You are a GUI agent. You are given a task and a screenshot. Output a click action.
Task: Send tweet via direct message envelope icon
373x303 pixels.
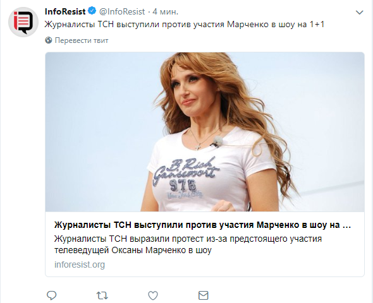[x=204, y=295]
